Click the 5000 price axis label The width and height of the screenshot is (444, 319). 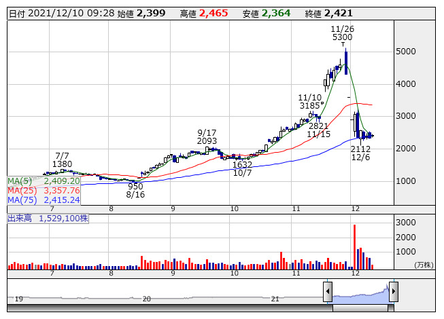pyautogui.click(x=405, y=52)
